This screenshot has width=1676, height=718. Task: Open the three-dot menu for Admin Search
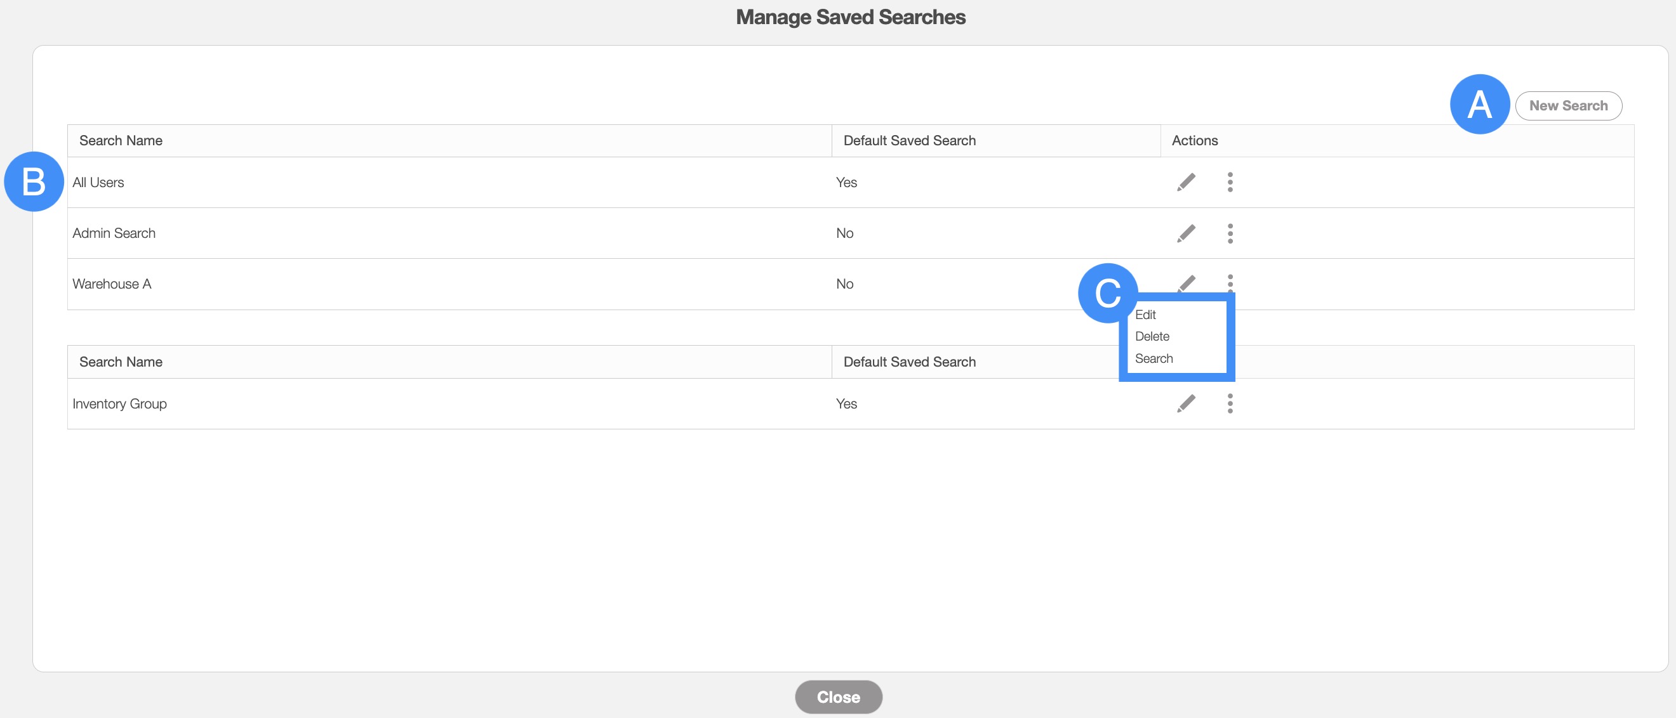pos(1230,233)
